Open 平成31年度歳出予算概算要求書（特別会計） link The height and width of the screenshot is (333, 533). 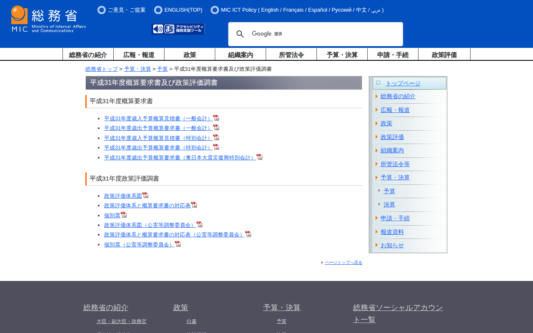(158, 147)
